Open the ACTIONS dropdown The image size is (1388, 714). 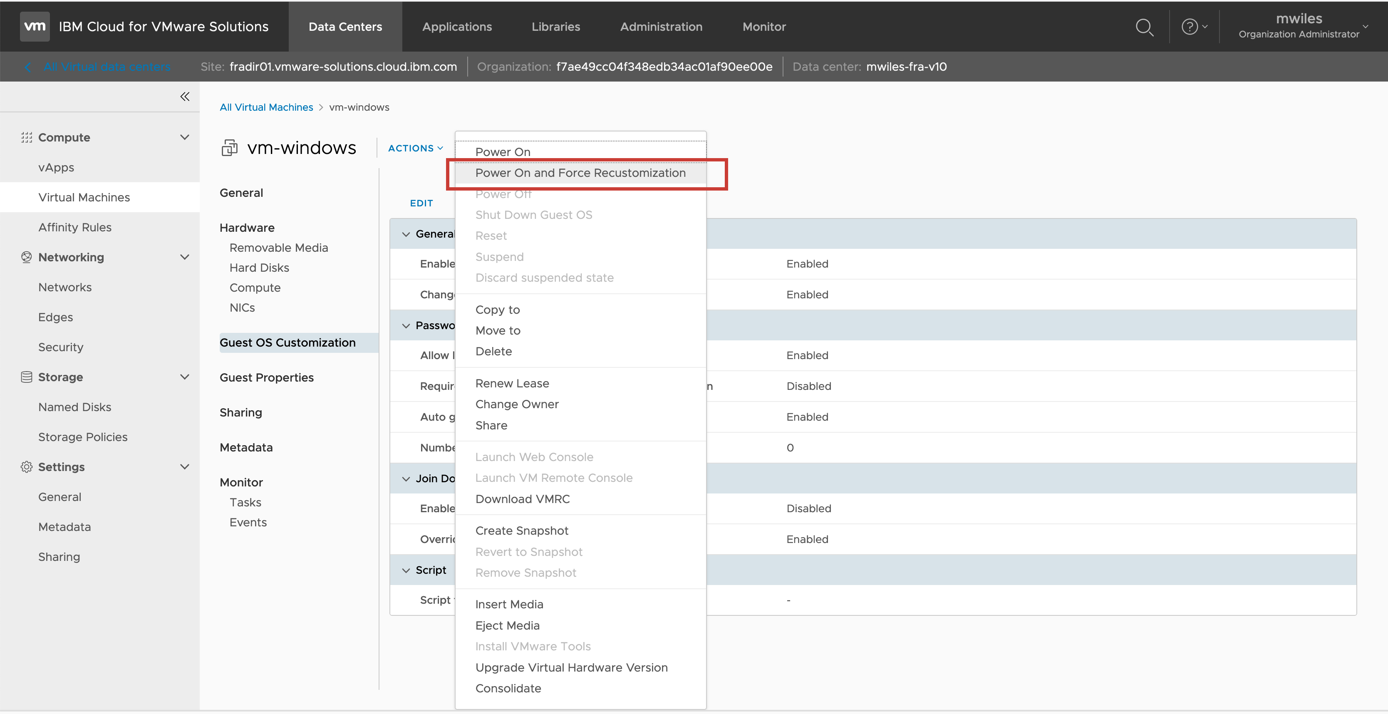(x=415, y=148)
